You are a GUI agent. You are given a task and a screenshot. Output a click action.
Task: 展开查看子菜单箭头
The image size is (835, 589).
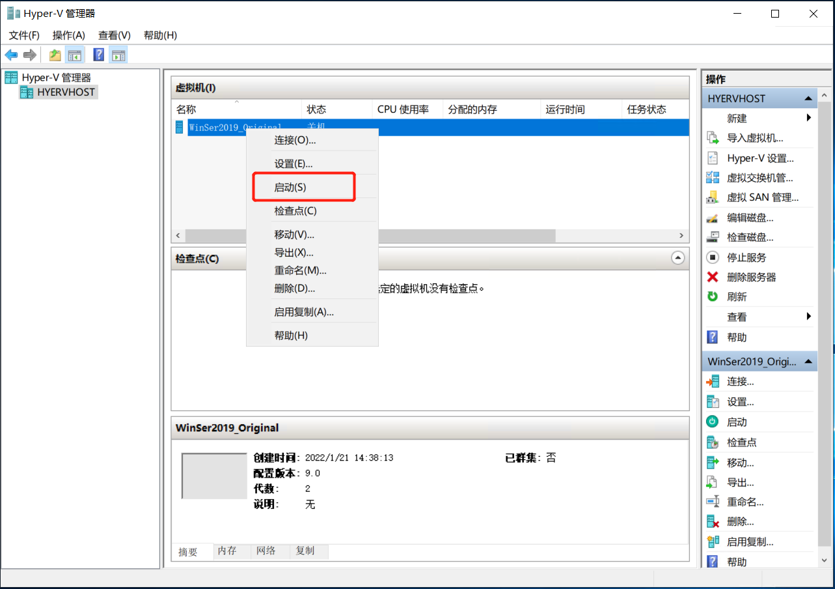(809, 317)
